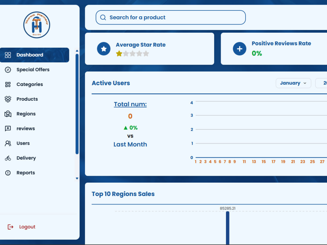Click day 25 on chart x-axis
This screenshot has height=245, width=327.
(312, 162)
